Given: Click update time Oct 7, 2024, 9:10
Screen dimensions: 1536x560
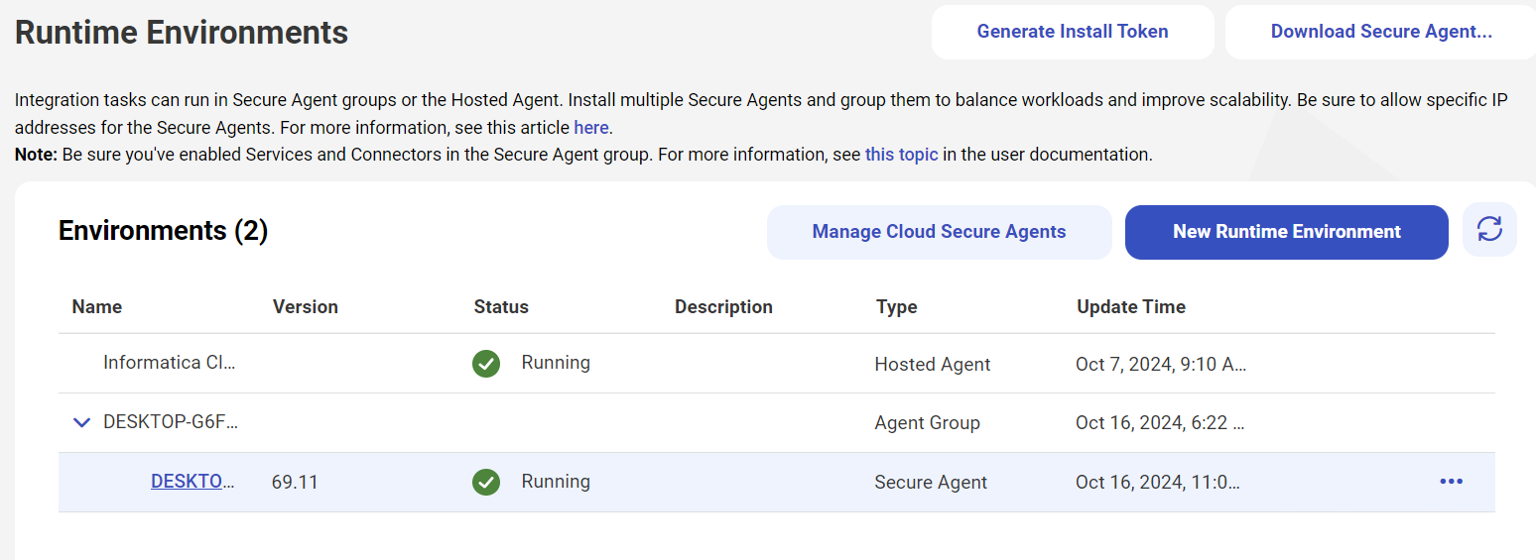Looking at the screenshot, I should tap(1161, 365).
